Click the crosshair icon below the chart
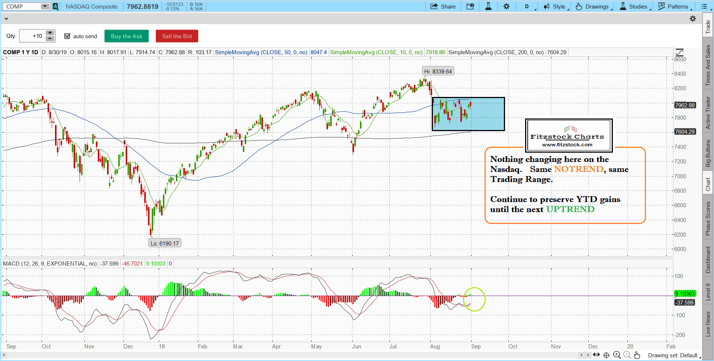Viewport: 714px width, 361px height. click(x=606, y=355)
